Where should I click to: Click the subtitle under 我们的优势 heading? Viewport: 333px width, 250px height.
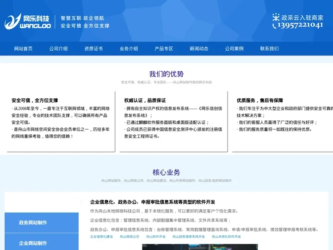pyautogui.click(x=166, y=82)
